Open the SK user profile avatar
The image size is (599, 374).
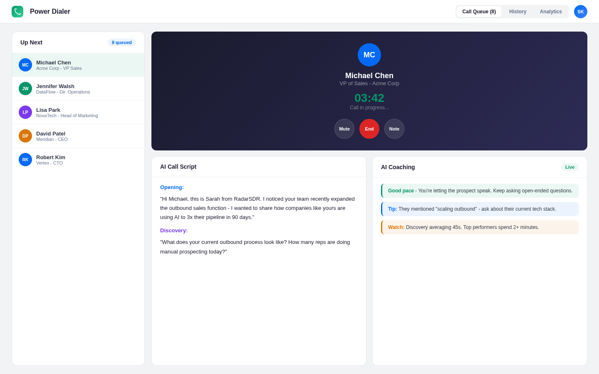[x=581, y=12]
